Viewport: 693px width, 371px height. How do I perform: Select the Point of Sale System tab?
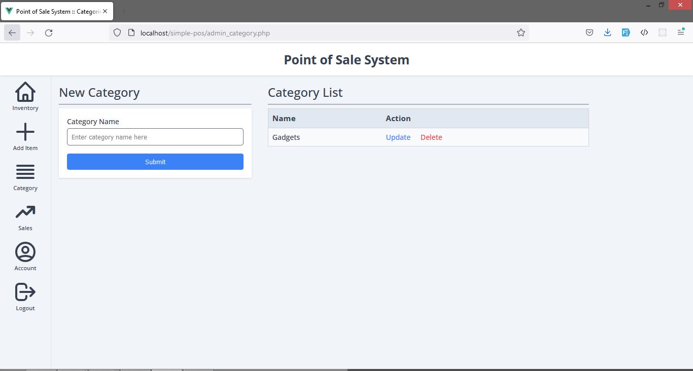click(x=57, y=11)
